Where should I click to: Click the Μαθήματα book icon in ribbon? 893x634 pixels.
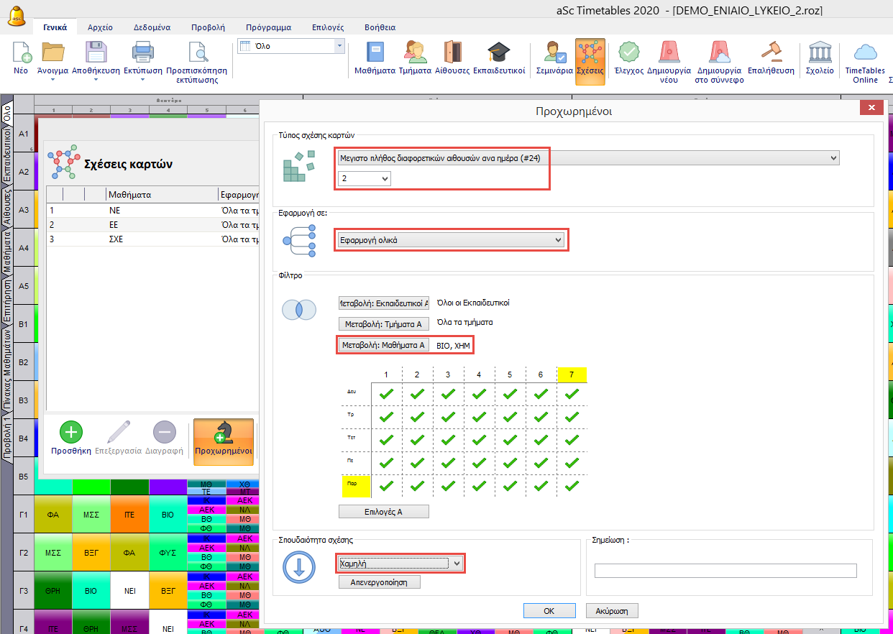[375, 53]
